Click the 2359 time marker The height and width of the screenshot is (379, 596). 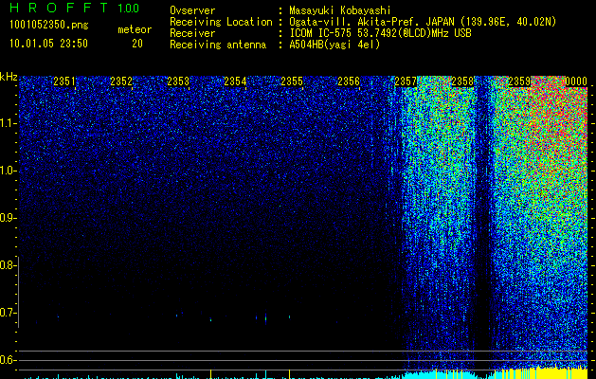point(519,81)
